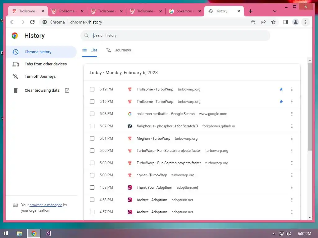This screenshot has height=238, width=318.
Task: Go back using the browser back arrow
Action: click(12, 22)
